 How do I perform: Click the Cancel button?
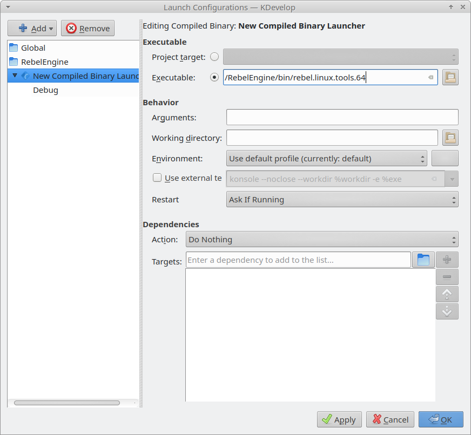390,419
